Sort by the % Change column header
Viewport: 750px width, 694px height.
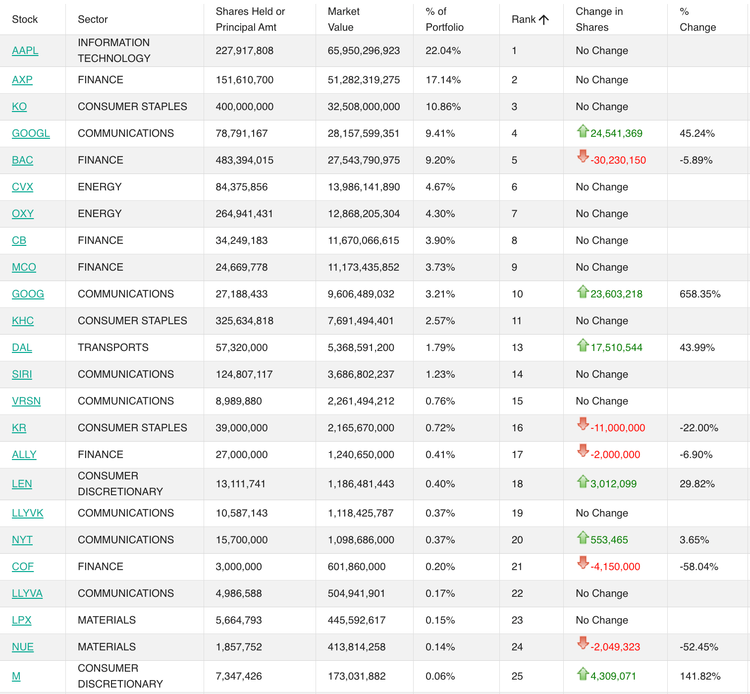pos(697,19)
